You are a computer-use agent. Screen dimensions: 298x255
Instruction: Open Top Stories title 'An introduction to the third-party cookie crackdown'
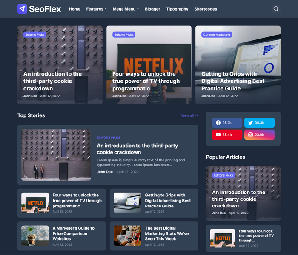tap(137, 149)
